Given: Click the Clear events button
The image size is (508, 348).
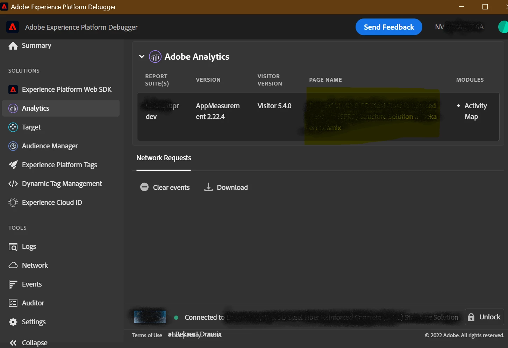Looking at the screenshot, I should (x=165, y=187).
